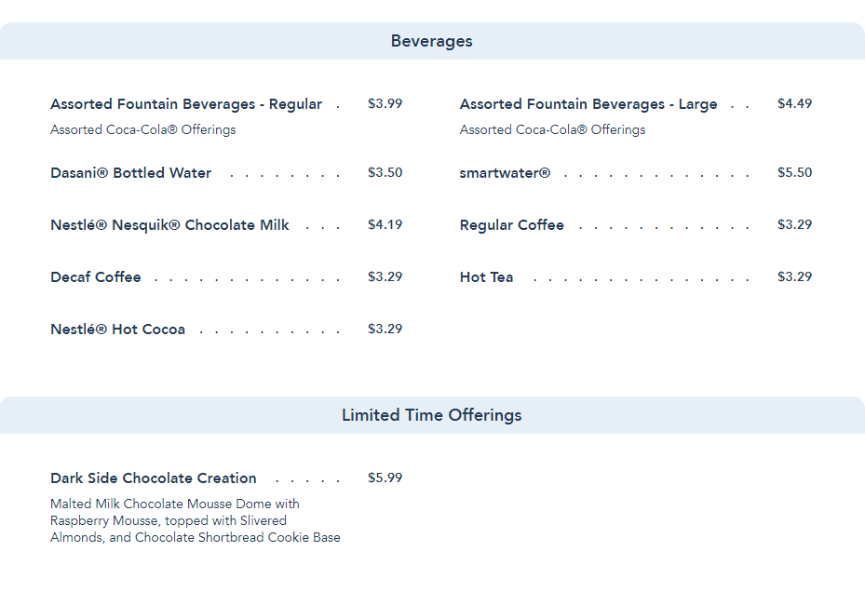The image size is (865, 592).
Task: Click the $5.99 price for Dark Side Chocolate
Action: click(x=385, y=478)
